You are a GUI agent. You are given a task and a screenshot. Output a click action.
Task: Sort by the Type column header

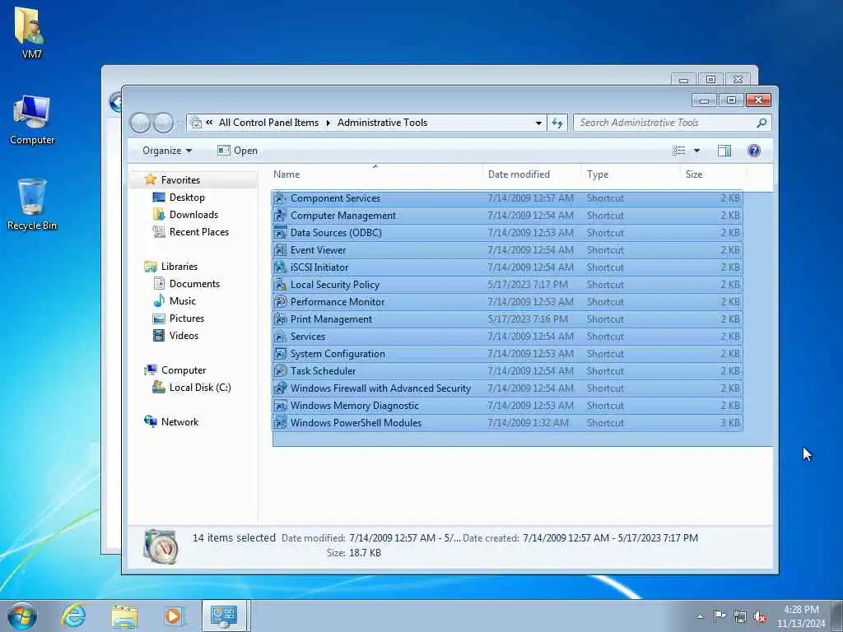[630, 174]
